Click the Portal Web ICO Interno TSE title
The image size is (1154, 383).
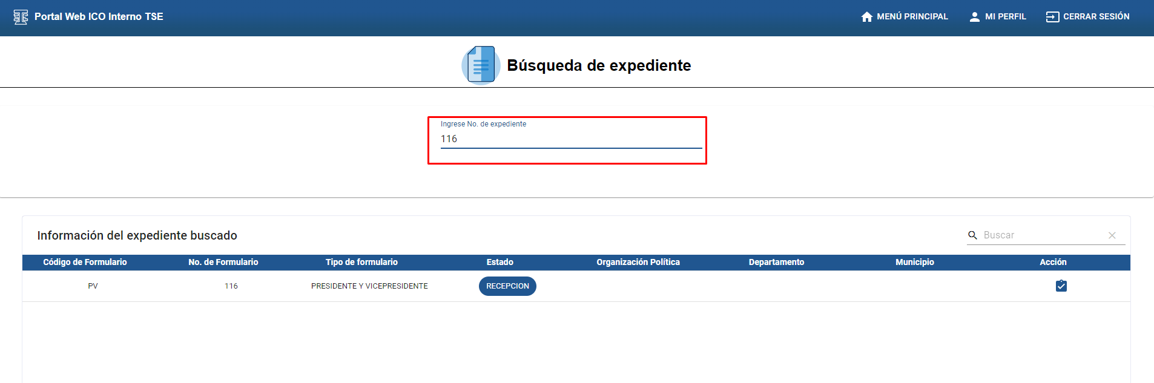[99, 17]
